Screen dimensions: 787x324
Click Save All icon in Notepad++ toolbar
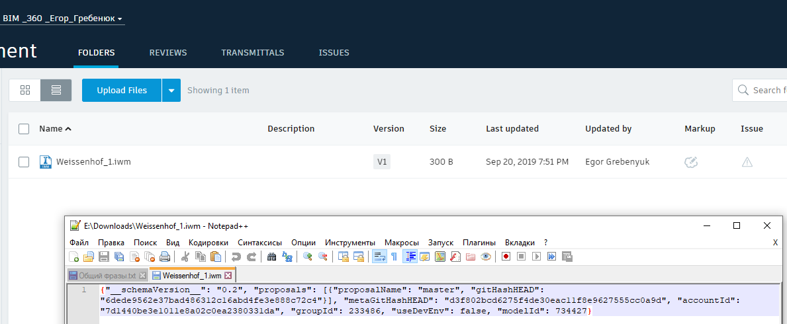[119, 257]
